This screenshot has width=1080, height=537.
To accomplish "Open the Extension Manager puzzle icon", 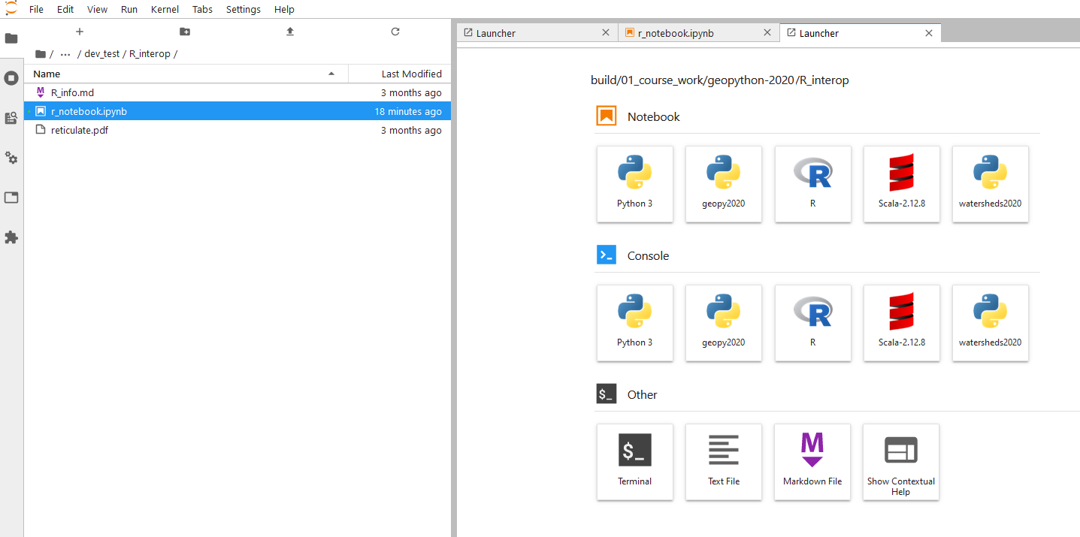I will click(11, 237).
